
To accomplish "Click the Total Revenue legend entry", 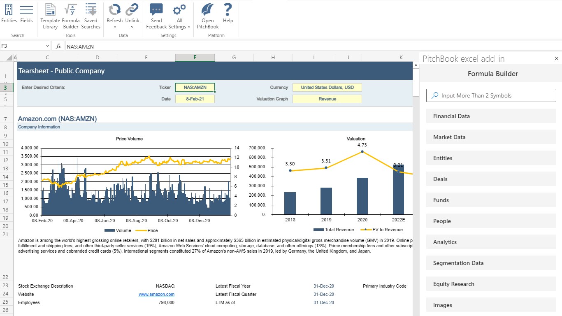I will (334, 230).
